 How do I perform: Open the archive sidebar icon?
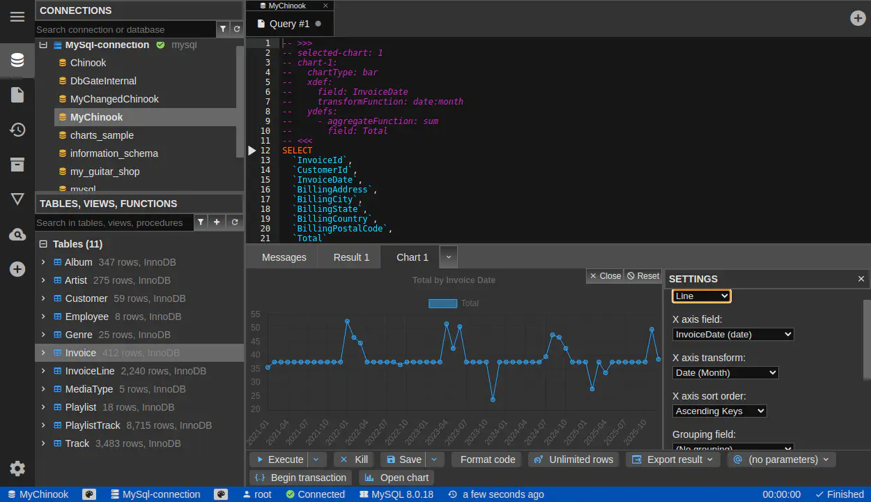click(17, 165)
